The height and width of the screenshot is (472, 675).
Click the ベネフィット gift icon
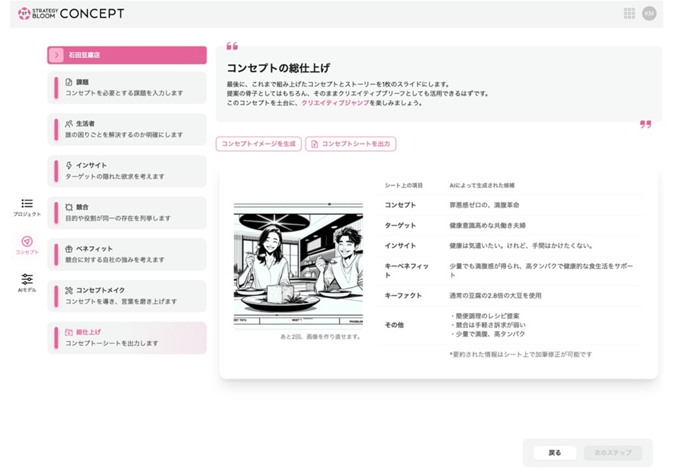tap(69, 249)
